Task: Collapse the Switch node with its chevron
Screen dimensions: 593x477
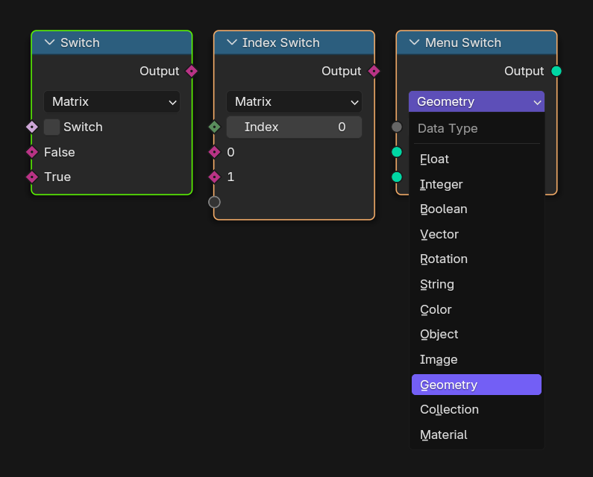Action: (49, 42)
